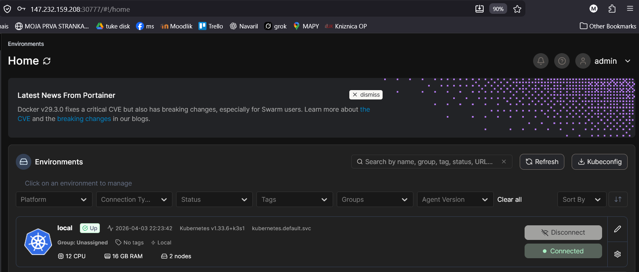The image size is (639, 272).
Task: Click the pencil edit icon for local
Action: (617, 229)
